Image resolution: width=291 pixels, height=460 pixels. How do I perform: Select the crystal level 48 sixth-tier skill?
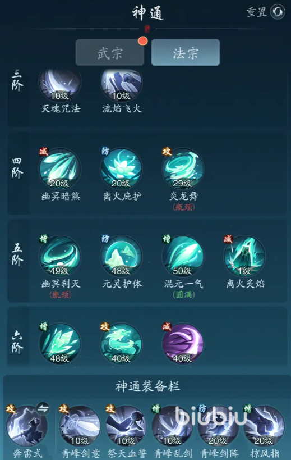(60, 344)
